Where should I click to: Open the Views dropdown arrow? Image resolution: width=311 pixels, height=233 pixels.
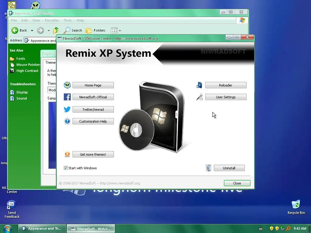click(120, 31)
